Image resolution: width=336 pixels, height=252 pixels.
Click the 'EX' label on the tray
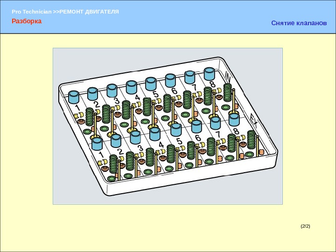click(254, 121)
